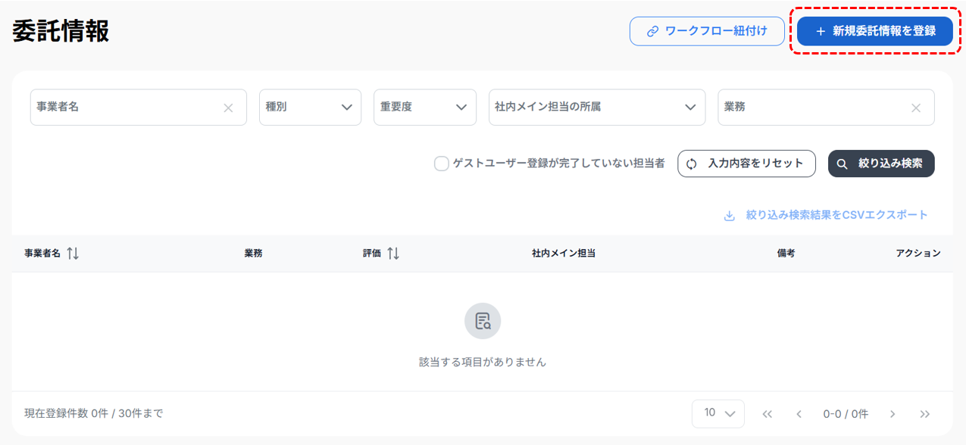The height and width of the screenshot is (445, 966).
Task: Sort by 事業者名 column arrows
Action: pyautogui.click(x=73, y=254)
